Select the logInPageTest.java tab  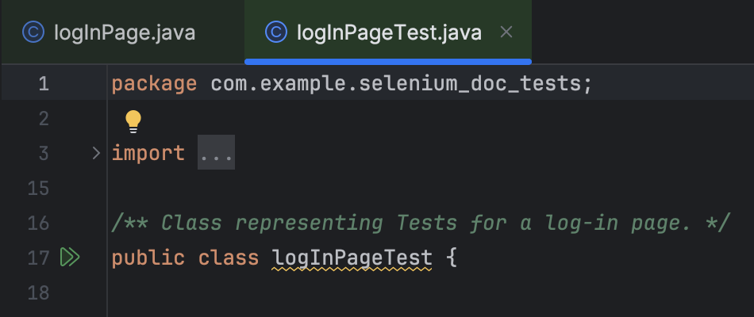pos(388,32)
